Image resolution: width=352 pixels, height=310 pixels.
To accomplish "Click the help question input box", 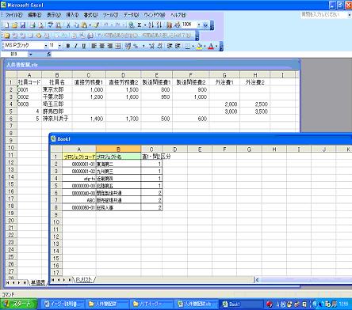I will pos(323,15).
